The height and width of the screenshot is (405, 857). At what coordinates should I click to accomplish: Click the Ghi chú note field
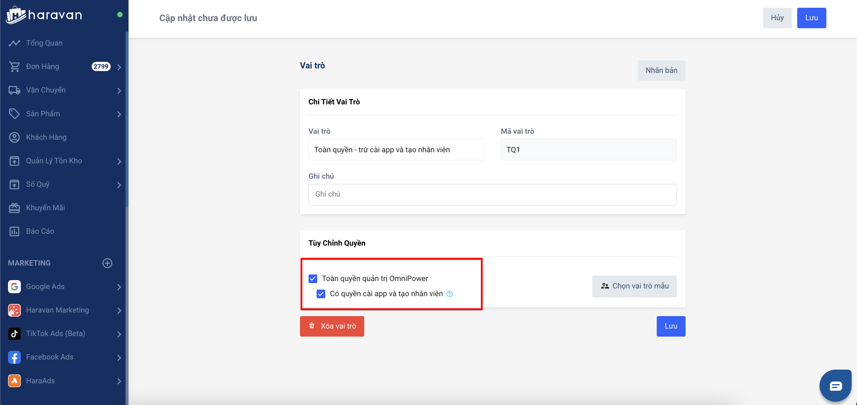[x=492, y=194]
